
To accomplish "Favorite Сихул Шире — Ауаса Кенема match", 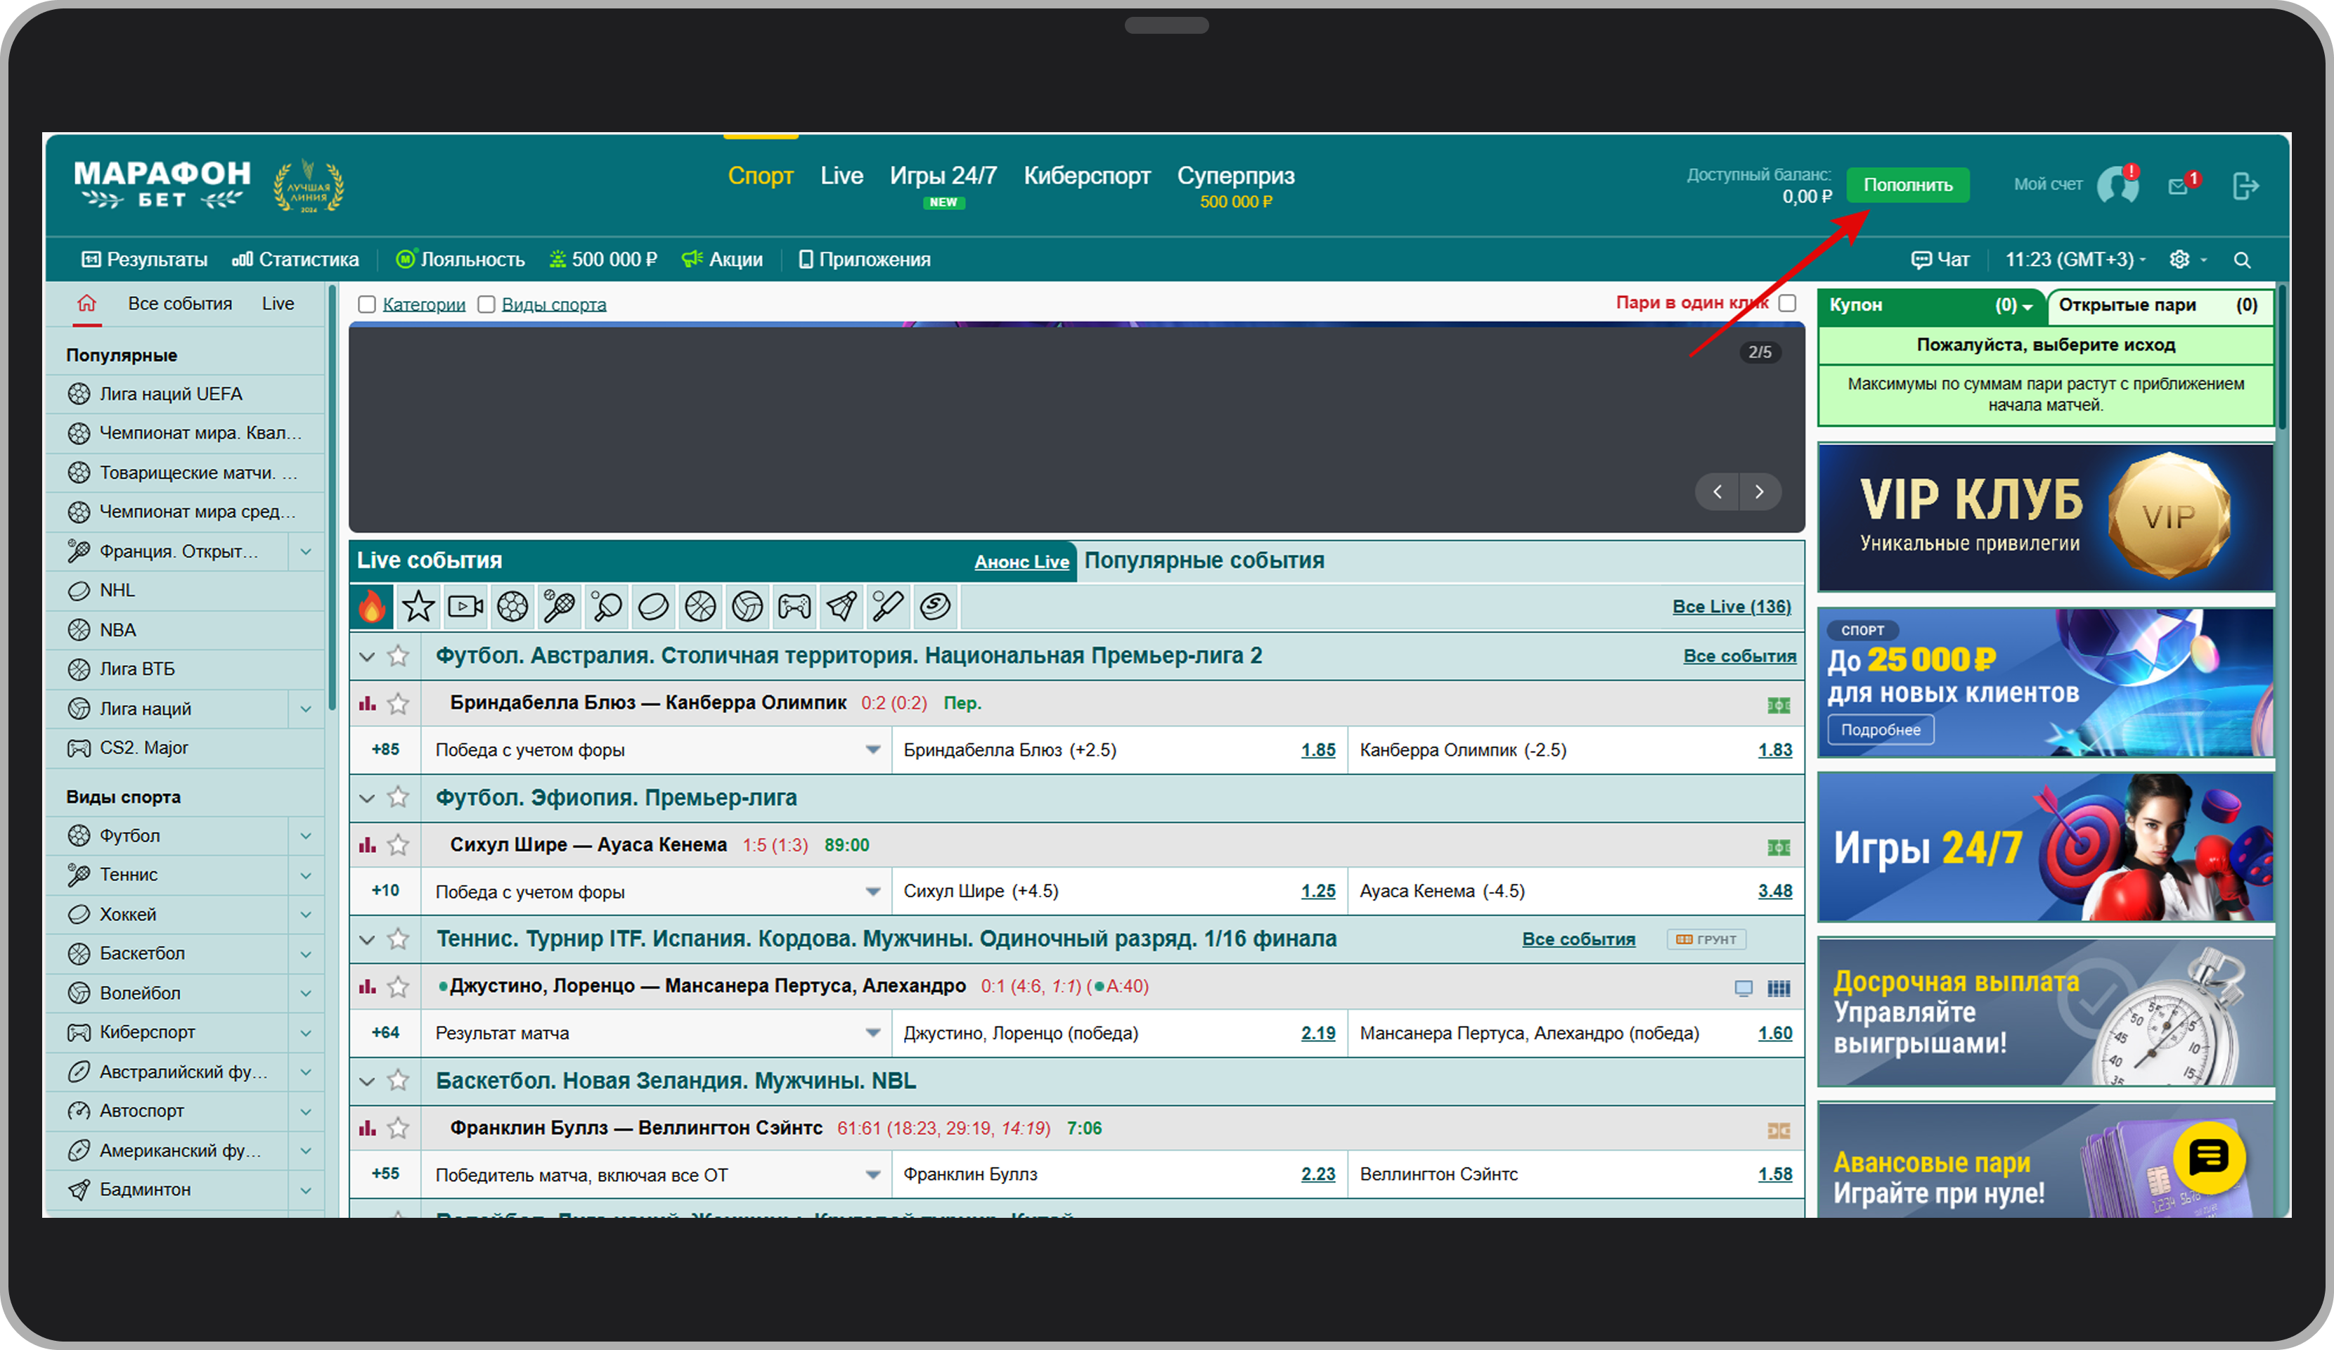I will coord(399,845).
